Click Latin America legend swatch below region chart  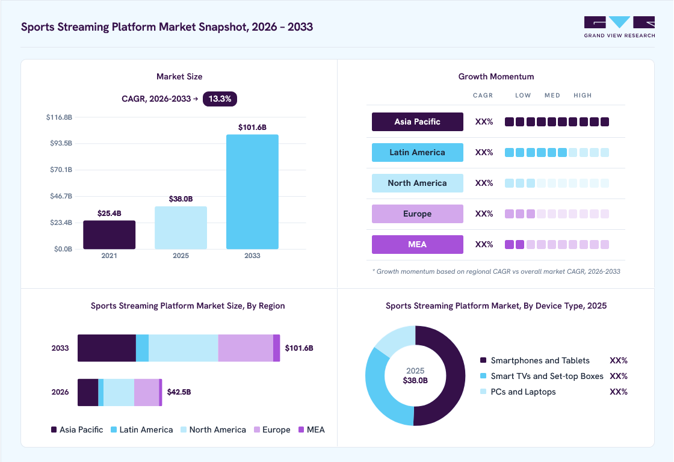(114, 430)
